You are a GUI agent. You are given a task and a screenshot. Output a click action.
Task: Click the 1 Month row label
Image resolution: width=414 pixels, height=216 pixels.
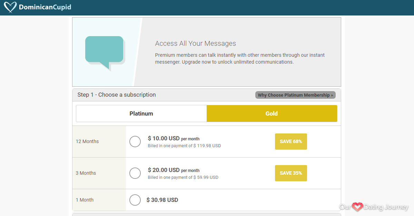click(85, 200)
